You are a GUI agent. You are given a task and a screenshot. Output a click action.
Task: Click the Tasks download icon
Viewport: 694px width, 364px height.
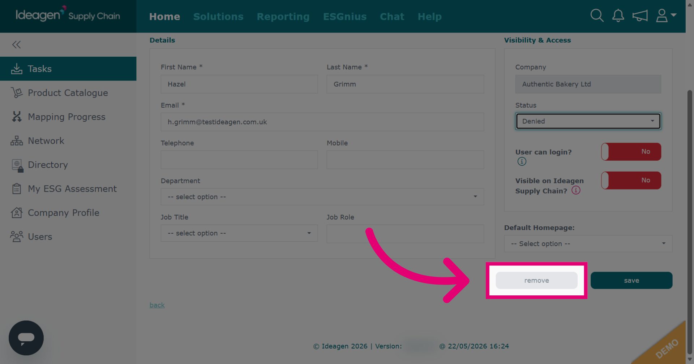point(17,69)
